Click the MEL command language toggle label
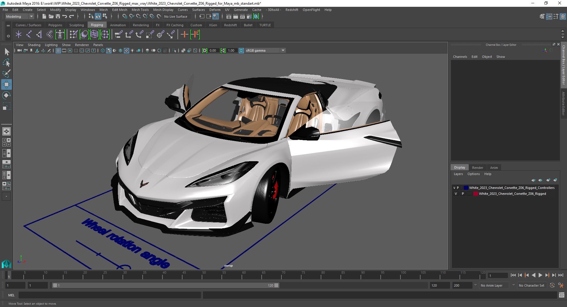 point(12,295)
